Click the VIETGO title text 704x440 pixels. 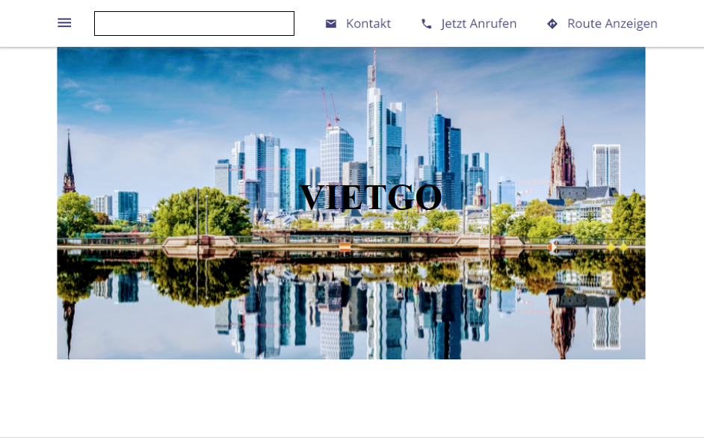[371, 196]
